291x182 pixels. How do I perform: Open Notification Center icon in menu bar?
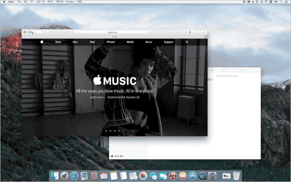coord(287,2)
